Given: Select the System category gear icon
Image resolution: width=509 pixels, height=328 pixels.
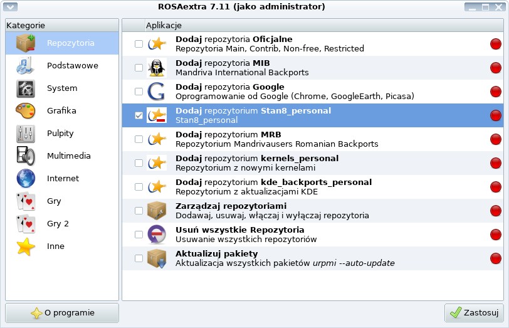Looking at the screenshot, I should point(26,88).
